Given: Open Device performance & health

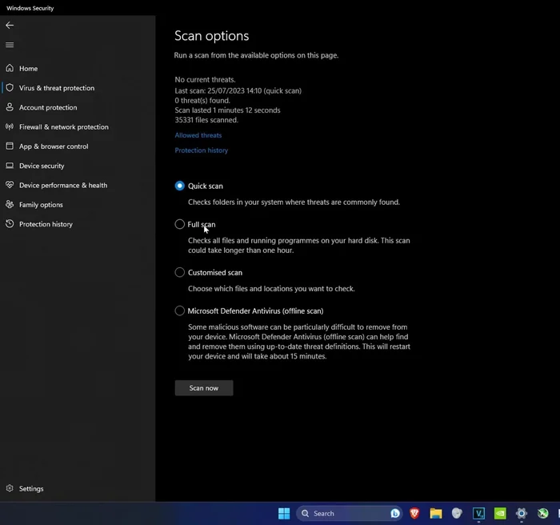Looking at the screenshot, I should [63, 185].
